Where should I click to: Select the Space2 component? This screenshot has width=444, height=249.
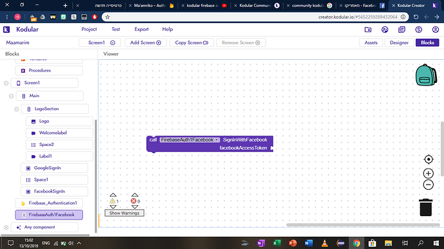[59, 145]
